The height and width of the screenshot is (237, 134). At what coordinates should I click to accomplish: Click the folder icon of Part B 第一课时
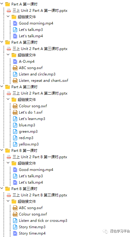tap(8, 151)
